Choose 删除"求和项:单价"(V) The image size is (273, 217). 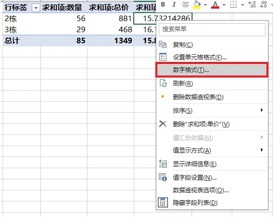[x=212, y=124]
